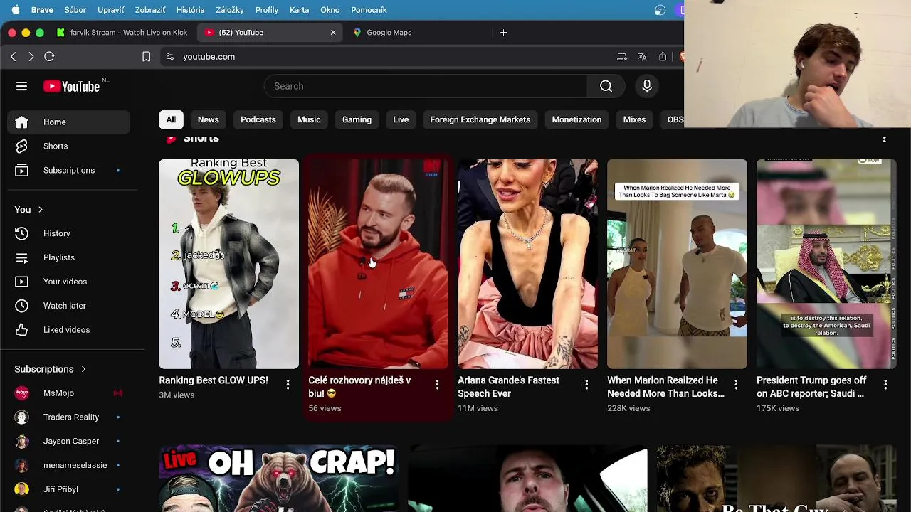Viewport: 911px width, 512px height.
Task: Open President Trump goes off short title
Action: 811,387
